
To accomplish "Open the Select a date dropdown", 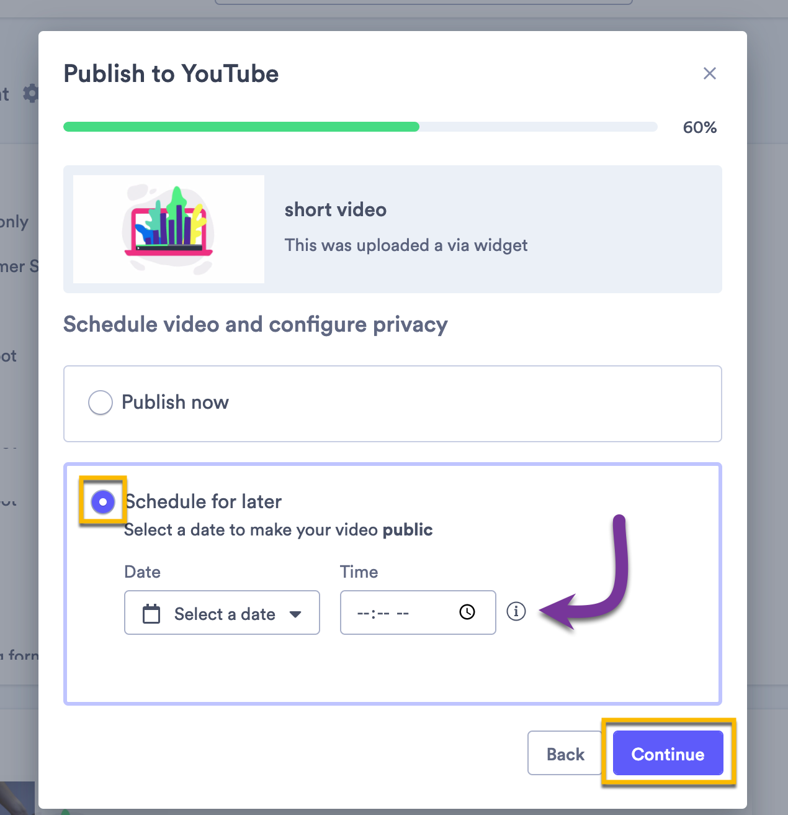I will (222, 612).
